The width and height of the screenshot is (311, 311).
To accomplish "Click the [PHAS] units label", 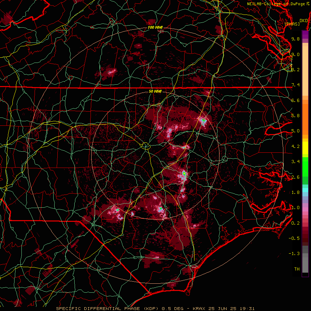I will coord(292,24).
